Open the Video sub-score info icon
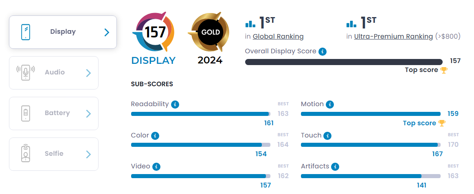This screenshot has height=194, width=474. (156, 166)
